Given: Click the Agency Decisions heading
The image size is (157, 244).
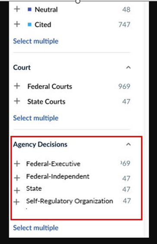Looking at the screenshot, I should [40, 145].
